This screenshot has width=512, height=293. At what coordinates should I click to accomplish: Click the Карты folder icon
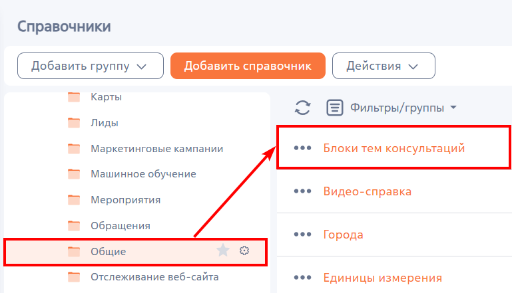[x=74, y=97]
